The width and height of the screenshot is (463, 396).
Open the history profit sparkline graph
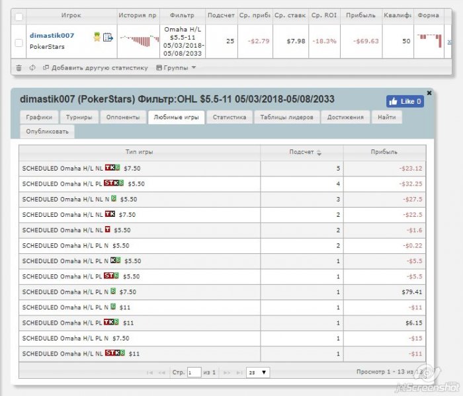[140, 41]
